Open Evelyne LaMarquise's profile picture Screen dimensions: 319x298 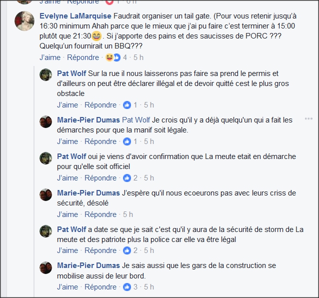coord(24,21)
